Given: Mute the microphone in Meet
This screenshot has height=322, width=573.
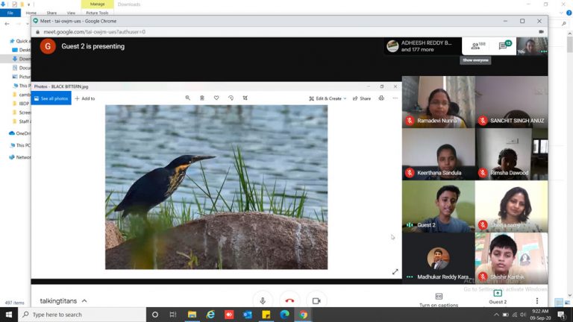Looking at the screenshot, I should coord(262,300).
